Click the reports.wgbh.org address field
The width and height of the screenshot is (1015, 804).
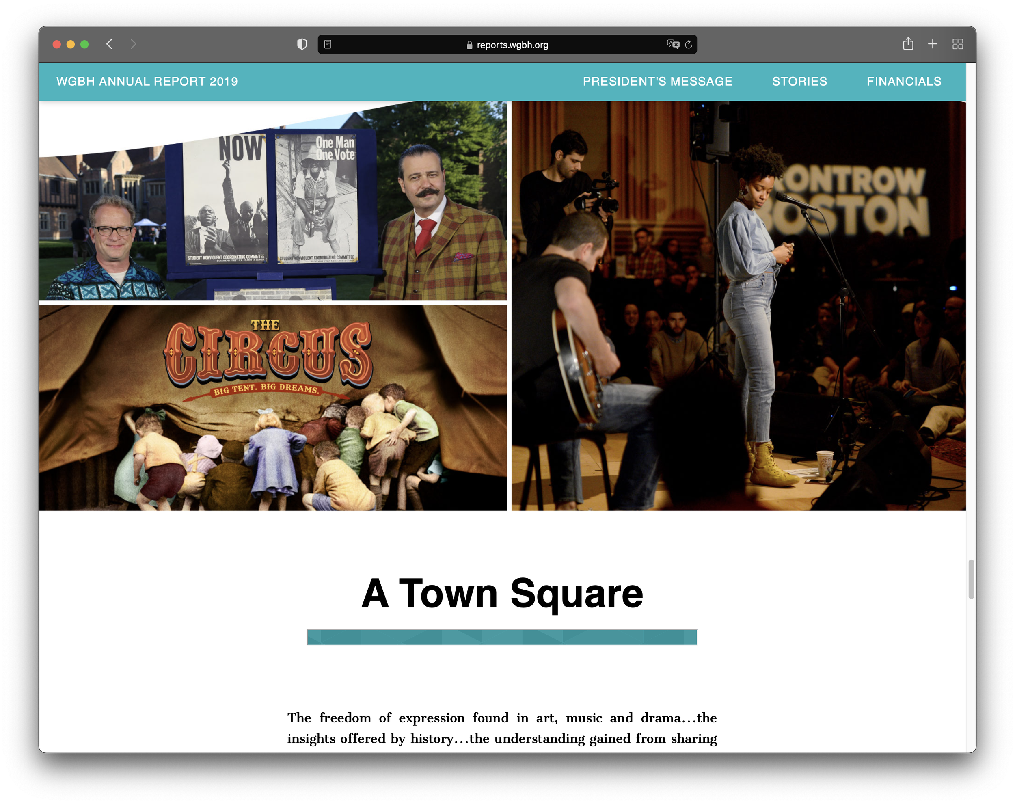click(x=512, y=45)
